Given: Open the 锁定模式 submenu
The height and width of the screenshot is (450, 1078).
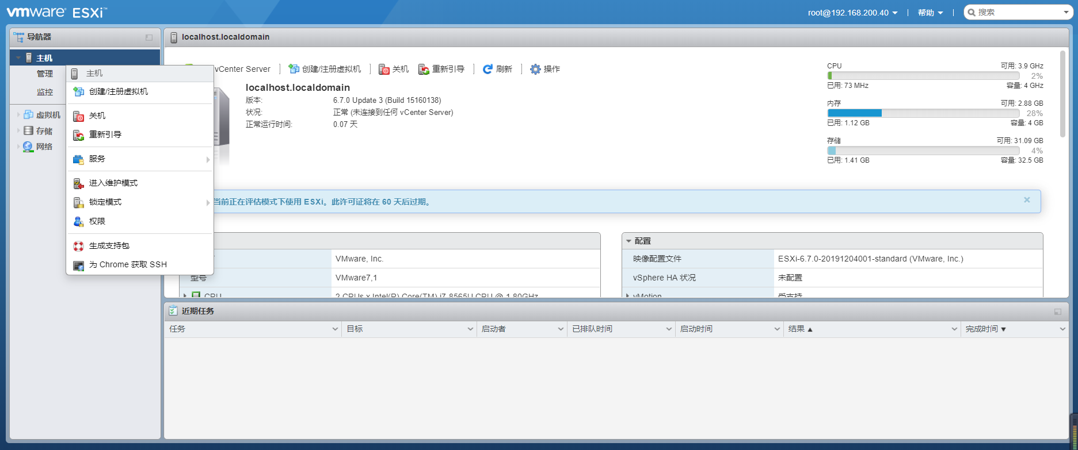Looking at the screenshot, I should [140, 202].
